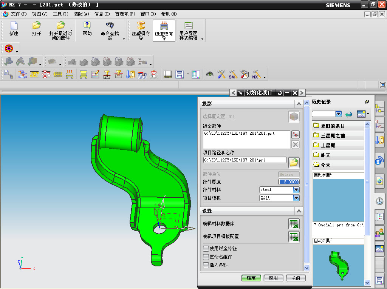Enable 插入条料 checkbox

pyautogui.click(x=206, y=265)
